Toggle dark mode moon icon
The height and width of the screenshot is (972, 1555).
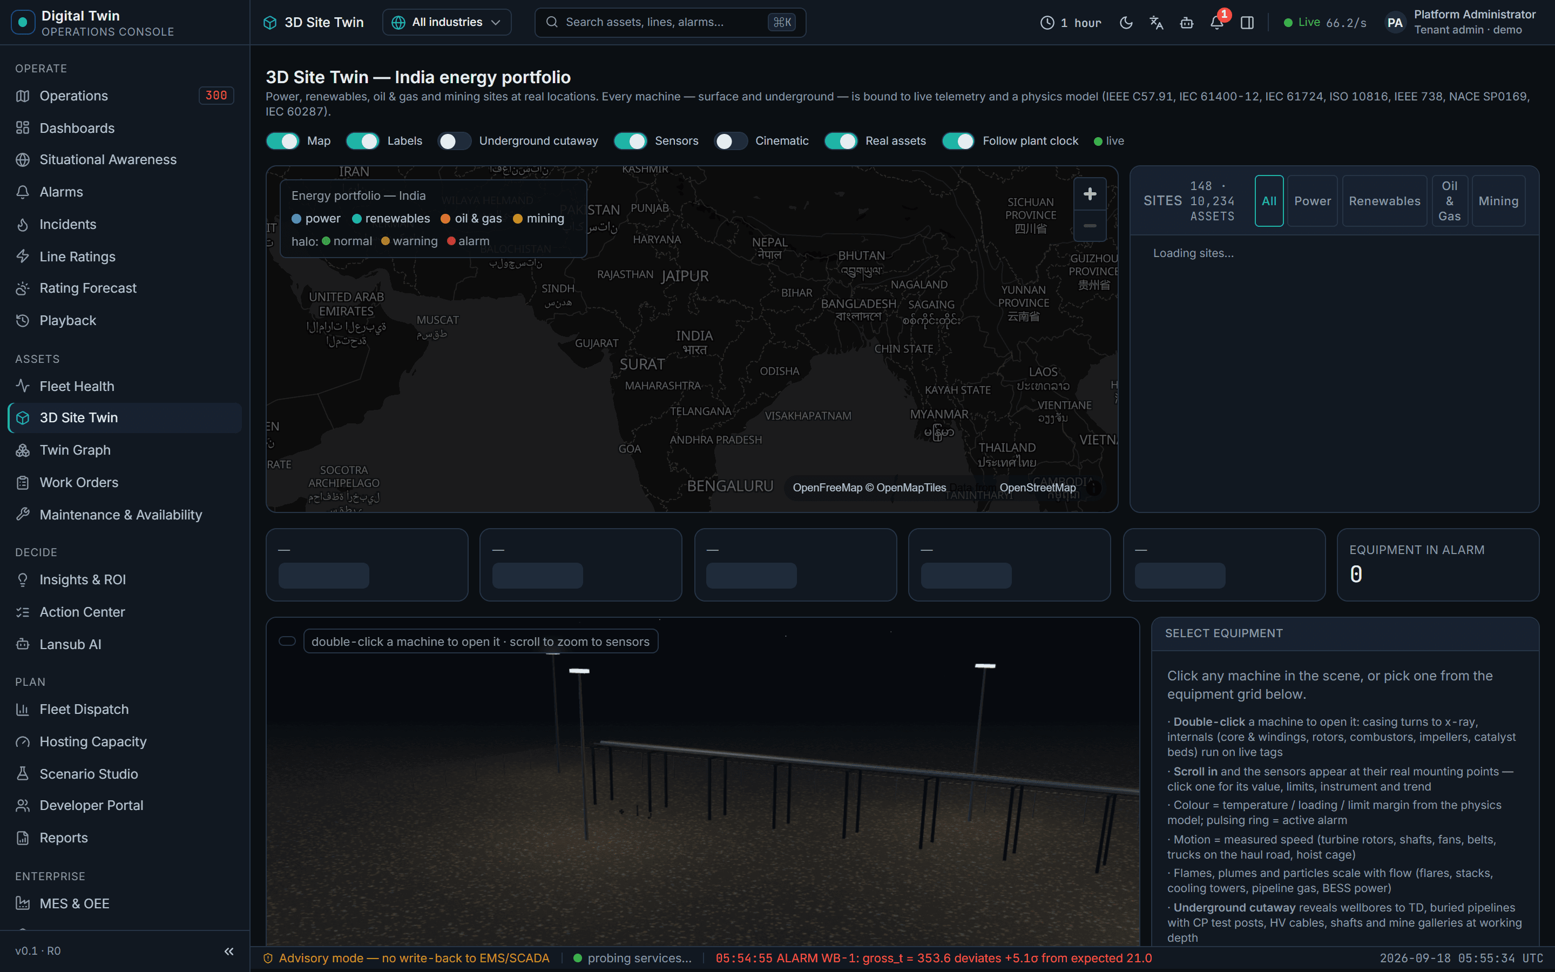pos(1126,23)
